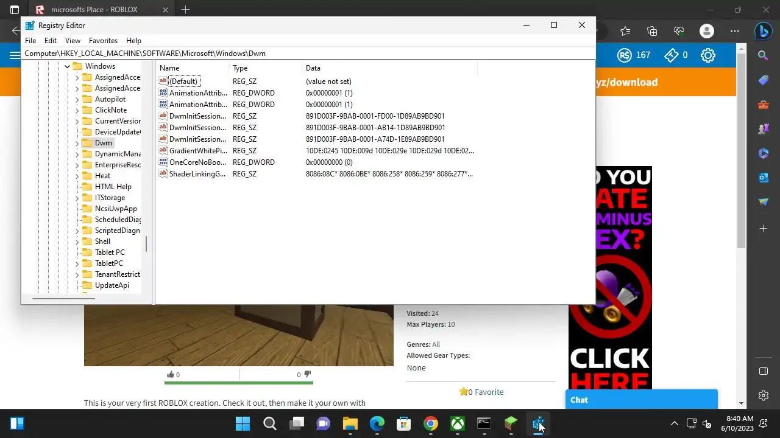Open the Edge sidebar Tools briefcase icon
Screen dimensions: 780x438
coord(764,105)
